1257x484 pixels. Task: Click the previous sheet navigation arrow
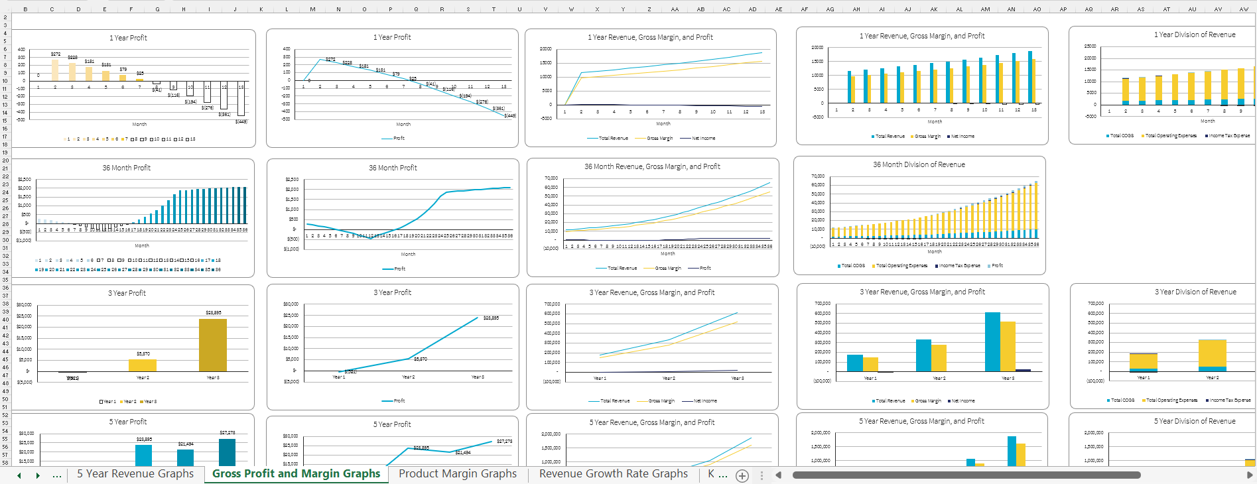(19, 475)
